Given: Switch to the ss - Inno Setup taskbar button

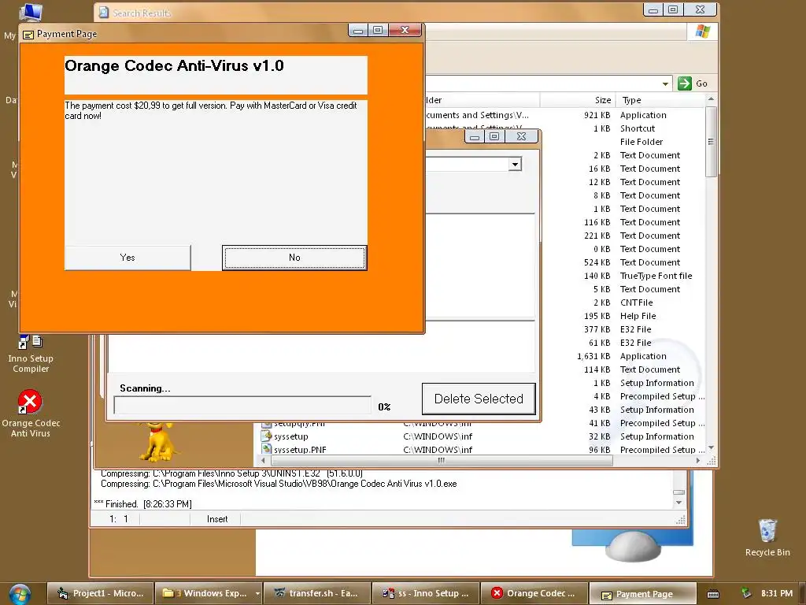Looking at the screenshot, I should pos(425,593).
